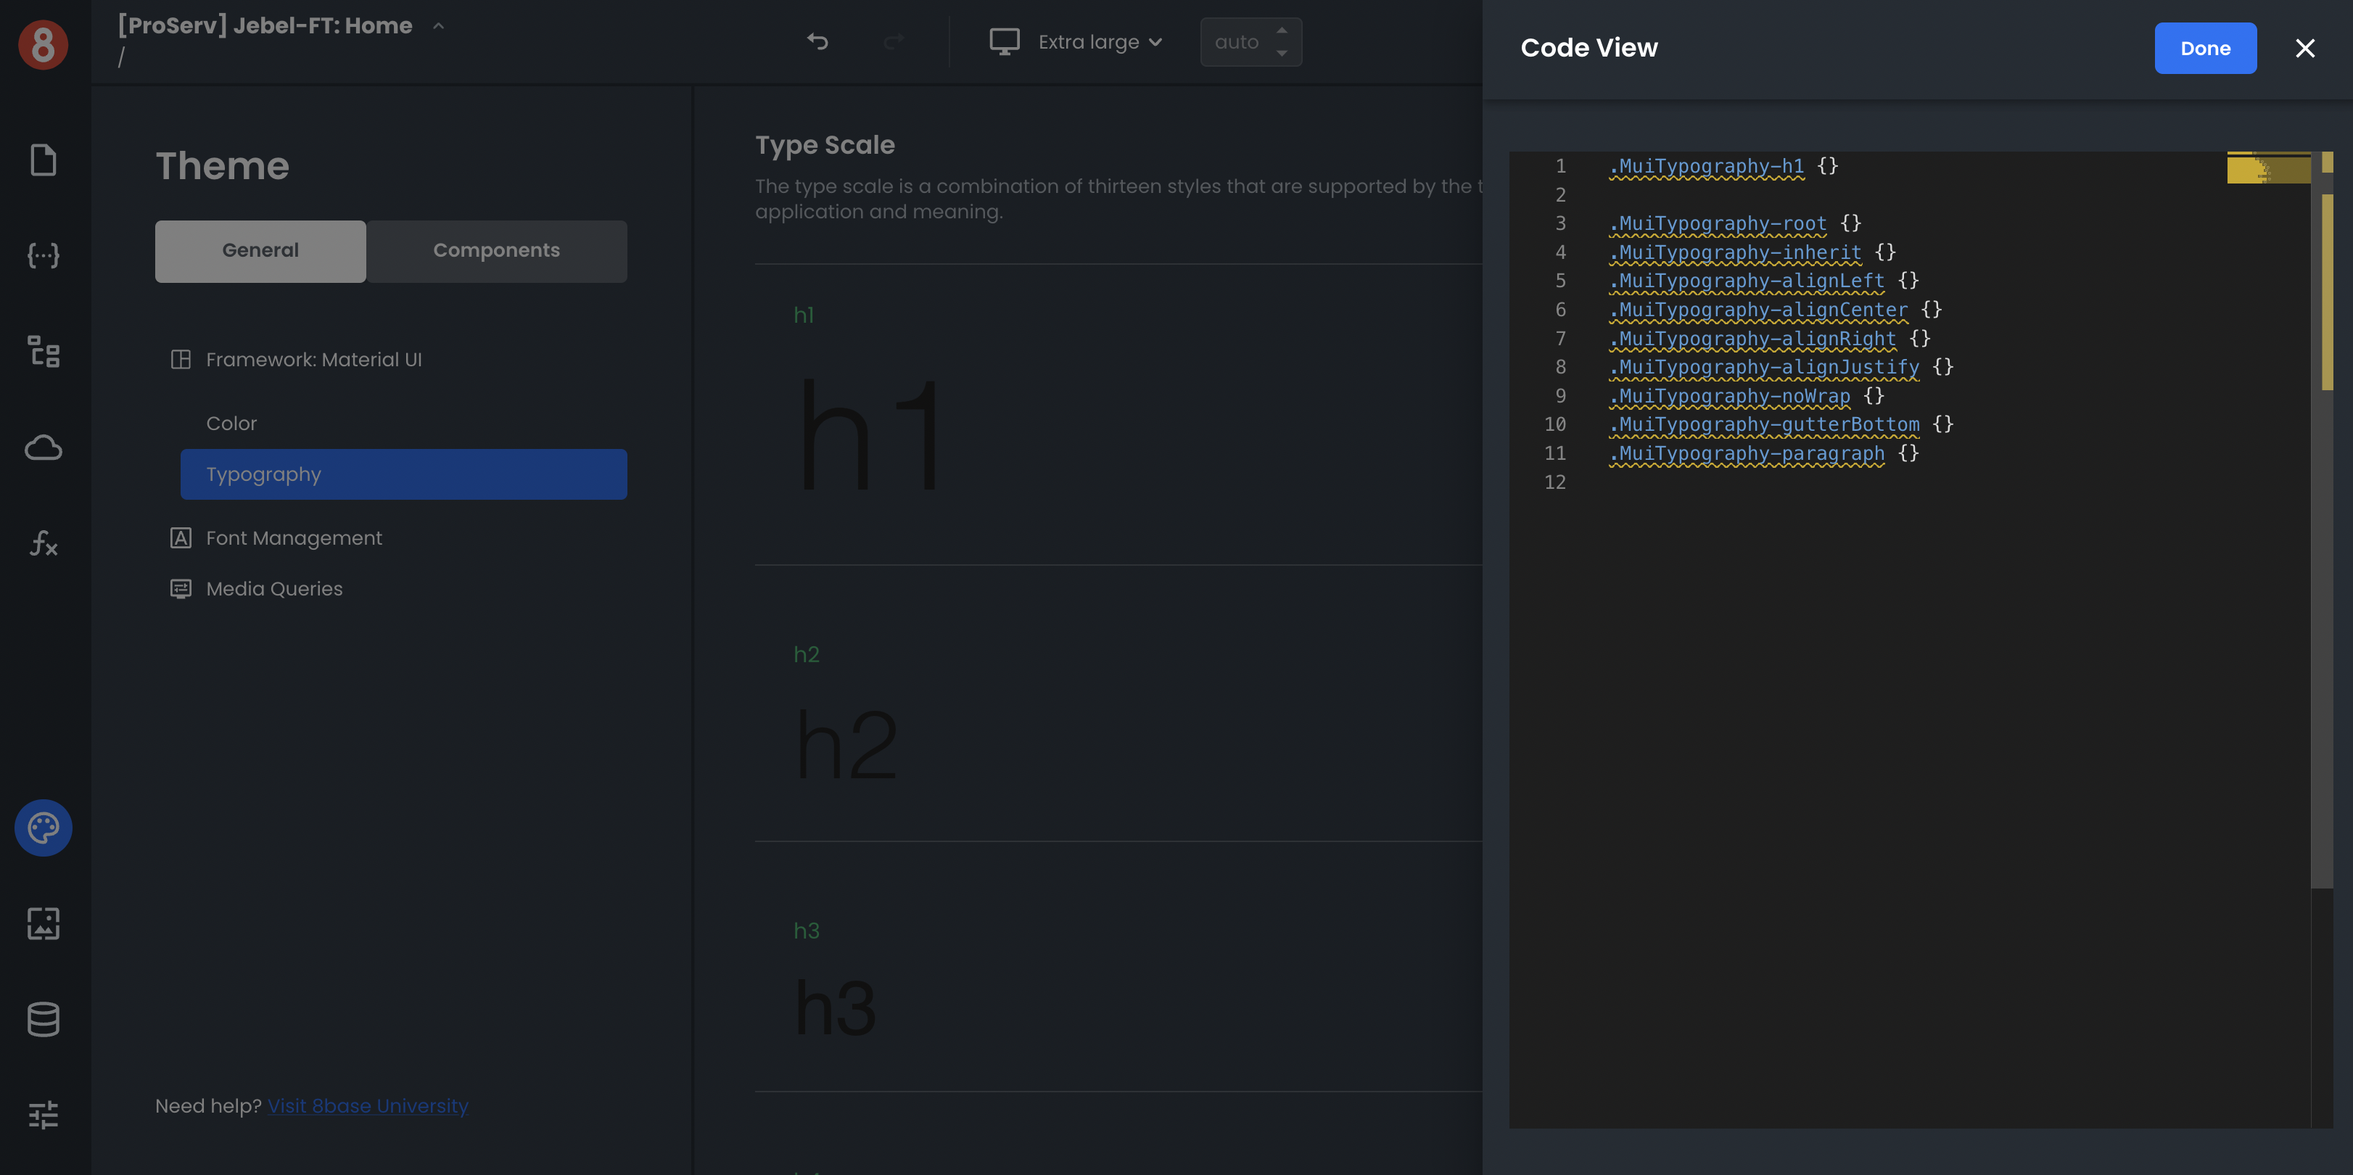Increase the auto width stepper value
Image resolution: width=2353 pixels, height=1175 pixels.
[1282, 31]
